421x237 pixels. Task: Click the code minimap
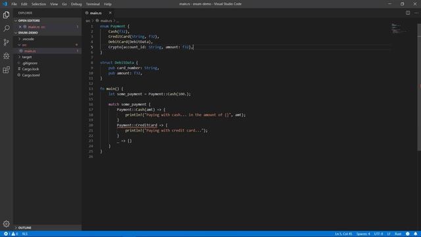pos(399,28)
